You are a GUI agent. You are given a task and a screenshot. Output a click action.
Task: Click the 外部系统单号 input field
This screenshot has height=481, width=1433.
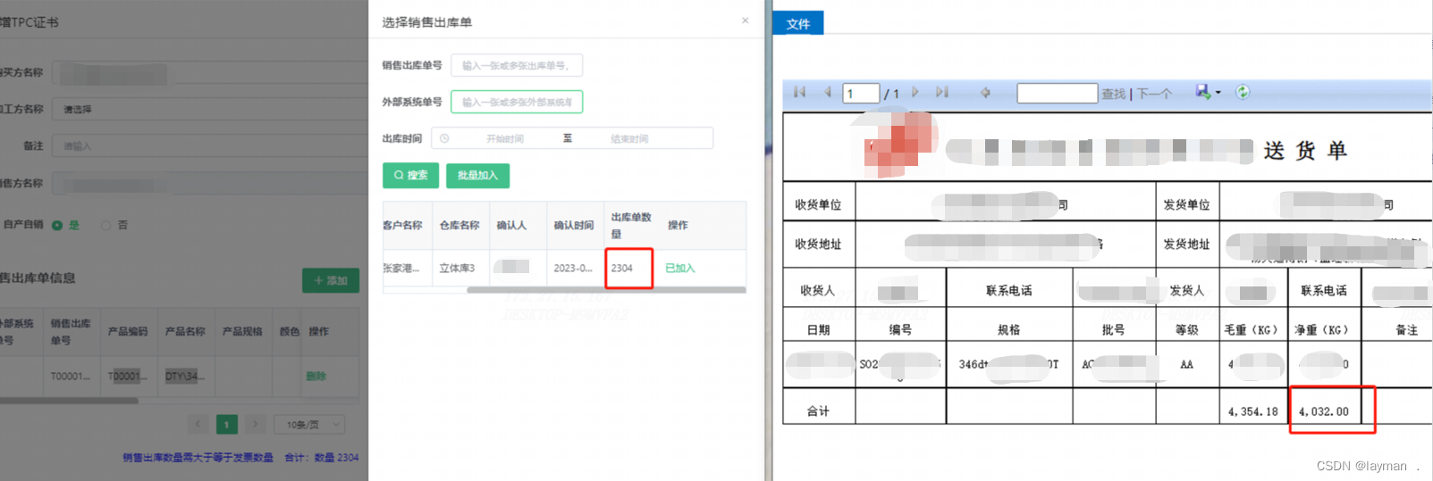click(x=517, y=102)
